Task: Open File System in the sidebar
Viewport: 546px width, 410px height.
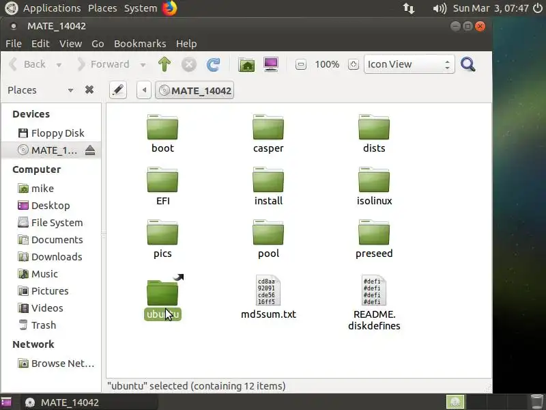Action: point(51,223)
